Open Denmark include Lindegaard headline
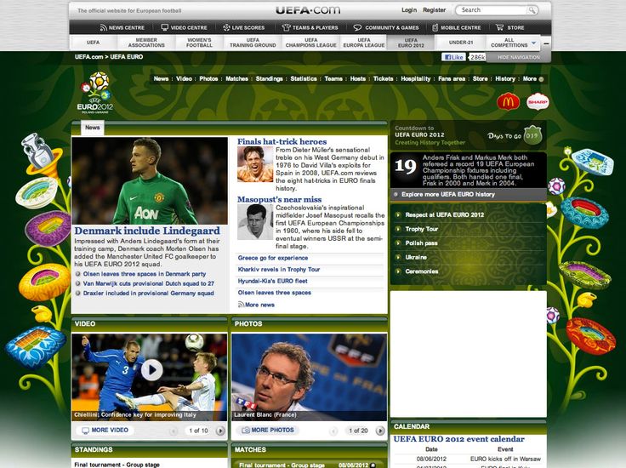This screenshot has width=626, height=468. [x=147, y=231]
